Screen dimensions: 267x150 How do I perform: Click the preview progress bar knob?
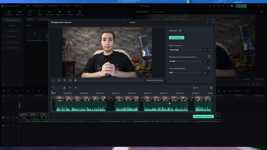pyautogui.click(x=75, y=80)
